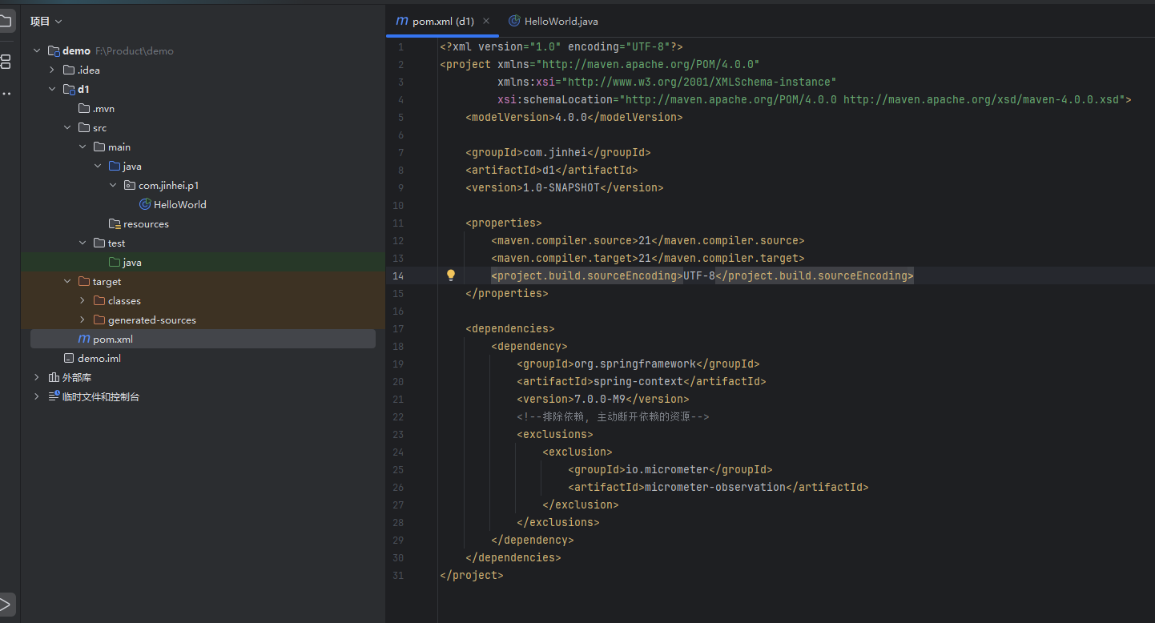The width and height of the screenshot is (1155, 623).
Task: Select HelloWorld in the project tree
Action: (x=180, y=204)
